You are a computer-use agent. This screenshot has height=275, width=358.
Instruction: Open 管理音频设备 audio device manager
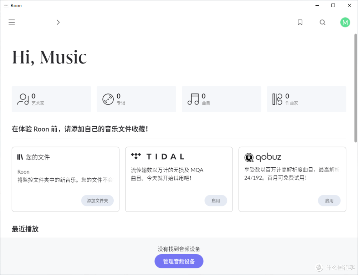[179, 261]
